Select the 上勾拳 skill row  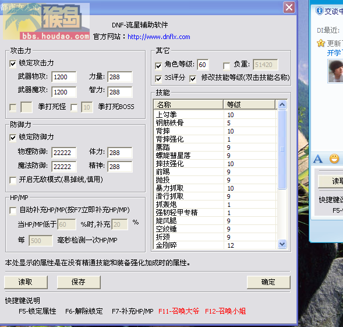215,115
